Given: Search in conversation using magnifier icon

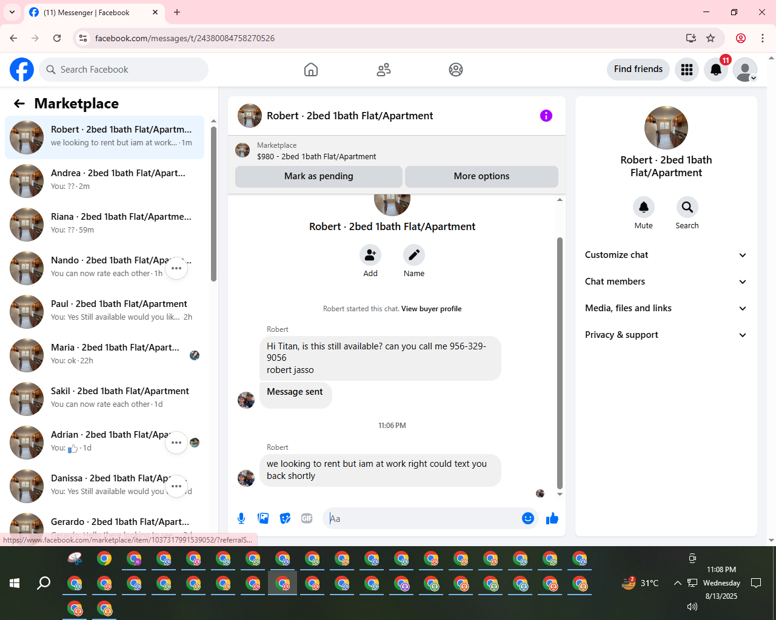Looking at the screenshot, I should (687, 207).
